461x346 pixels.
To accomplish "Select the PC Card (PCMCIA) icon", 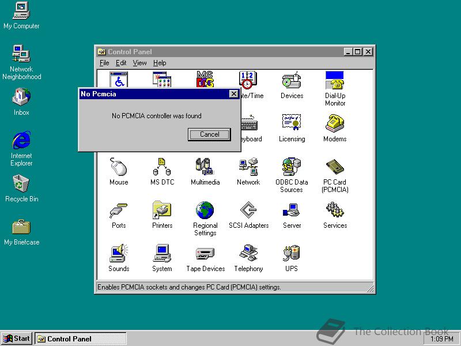I will (x=335, y=167).
